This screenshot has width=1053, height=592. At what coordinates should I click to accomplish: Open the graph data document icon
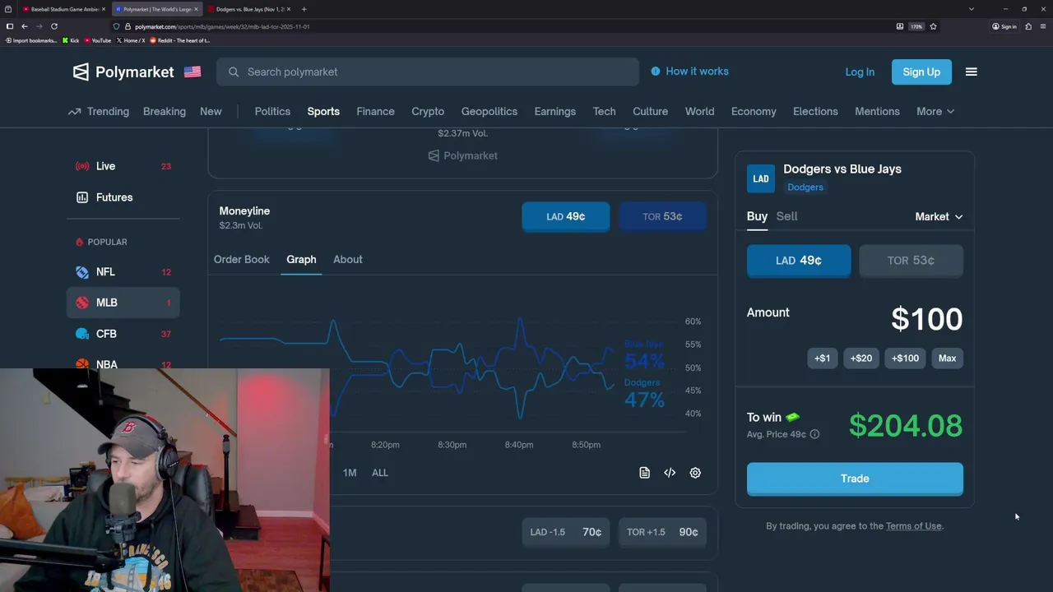pyautogui.click(x=644, y=473)
